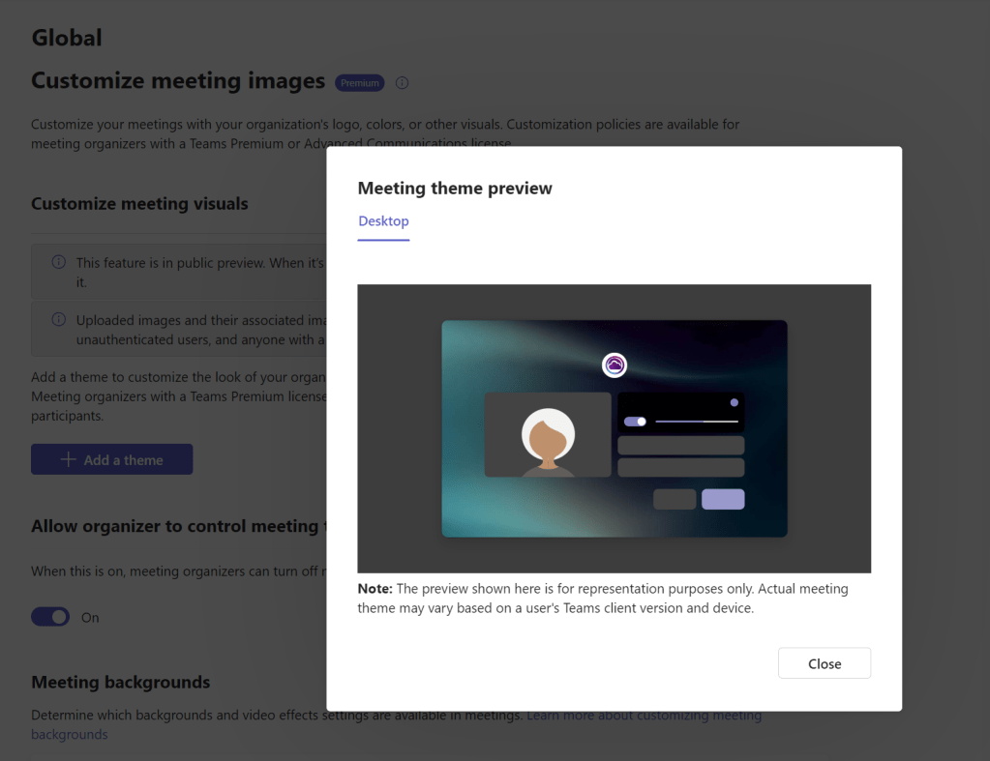Click the info icon on the uploaded images notice

click(58, 319)
